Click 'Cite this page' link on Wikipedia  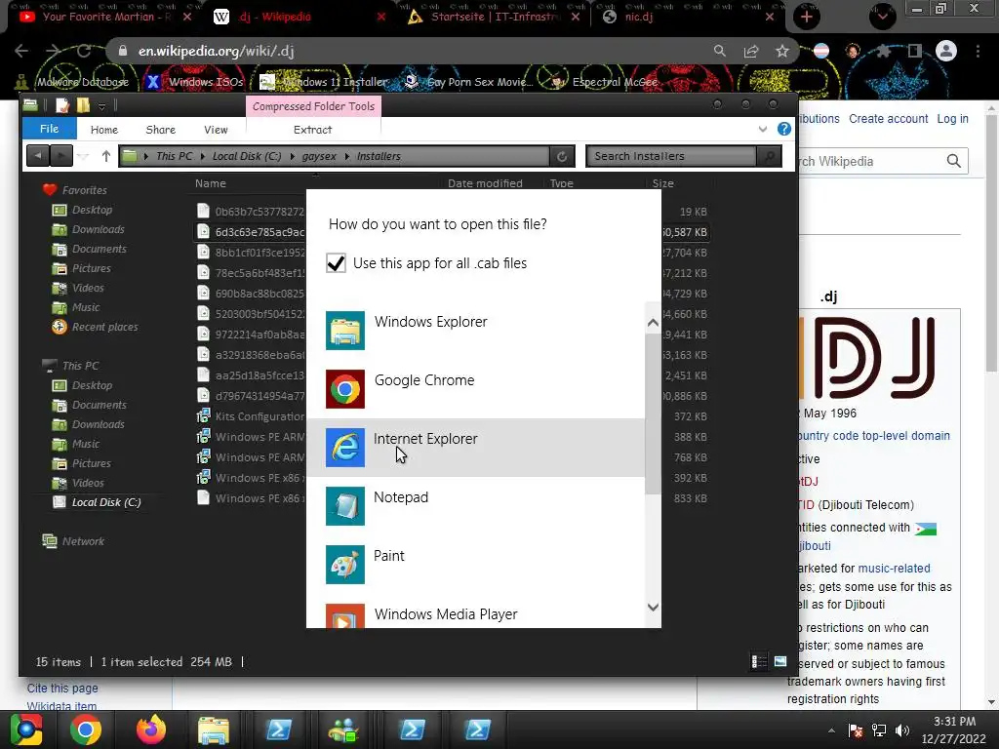[x=62, y=688]
